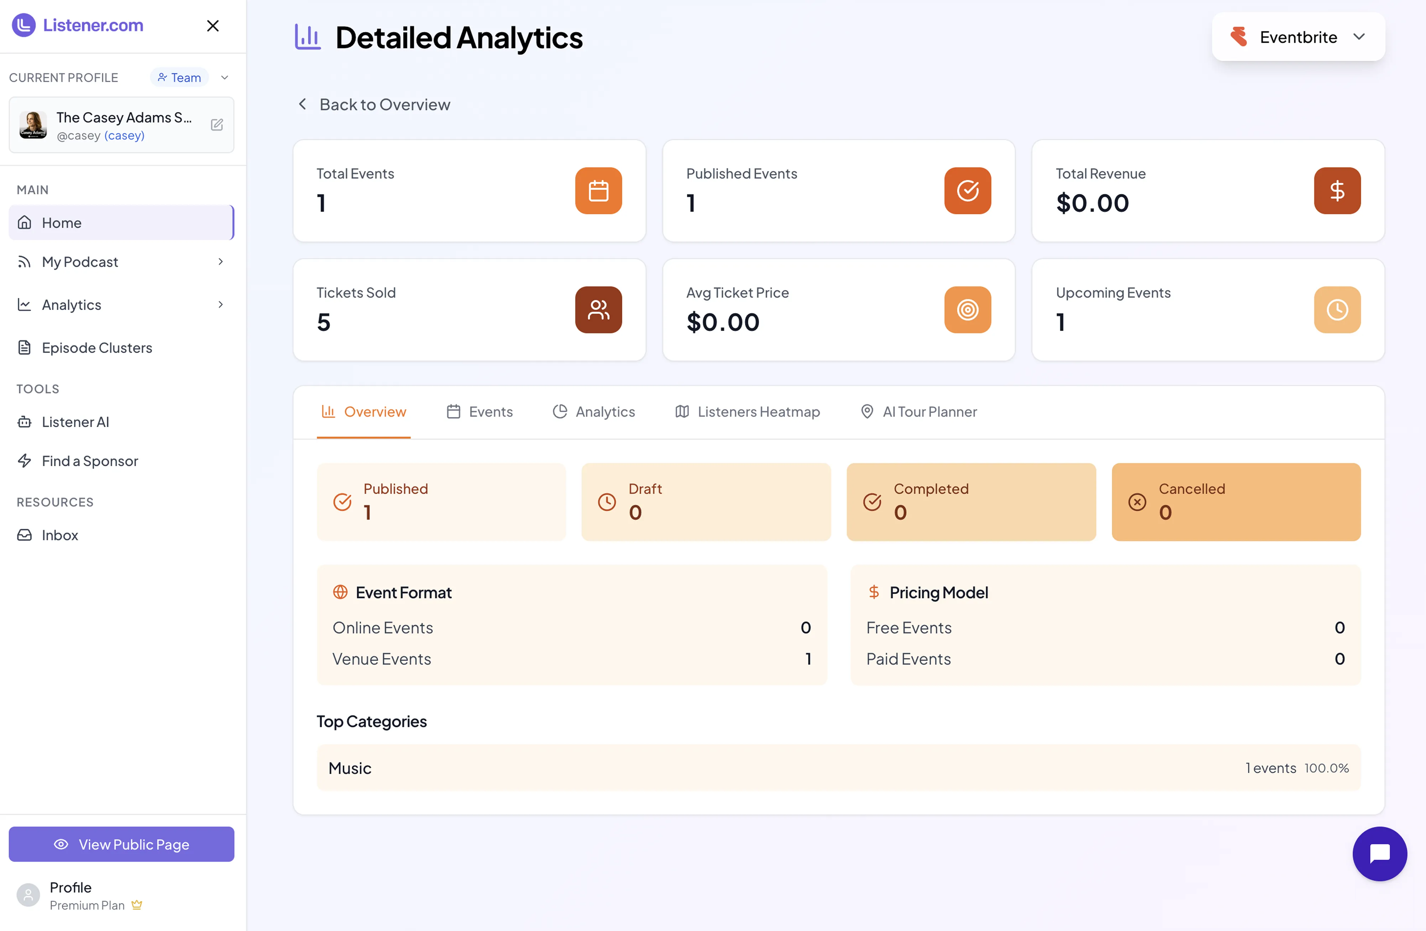Open the Home section in the sidebar

(x=61, y=223)
